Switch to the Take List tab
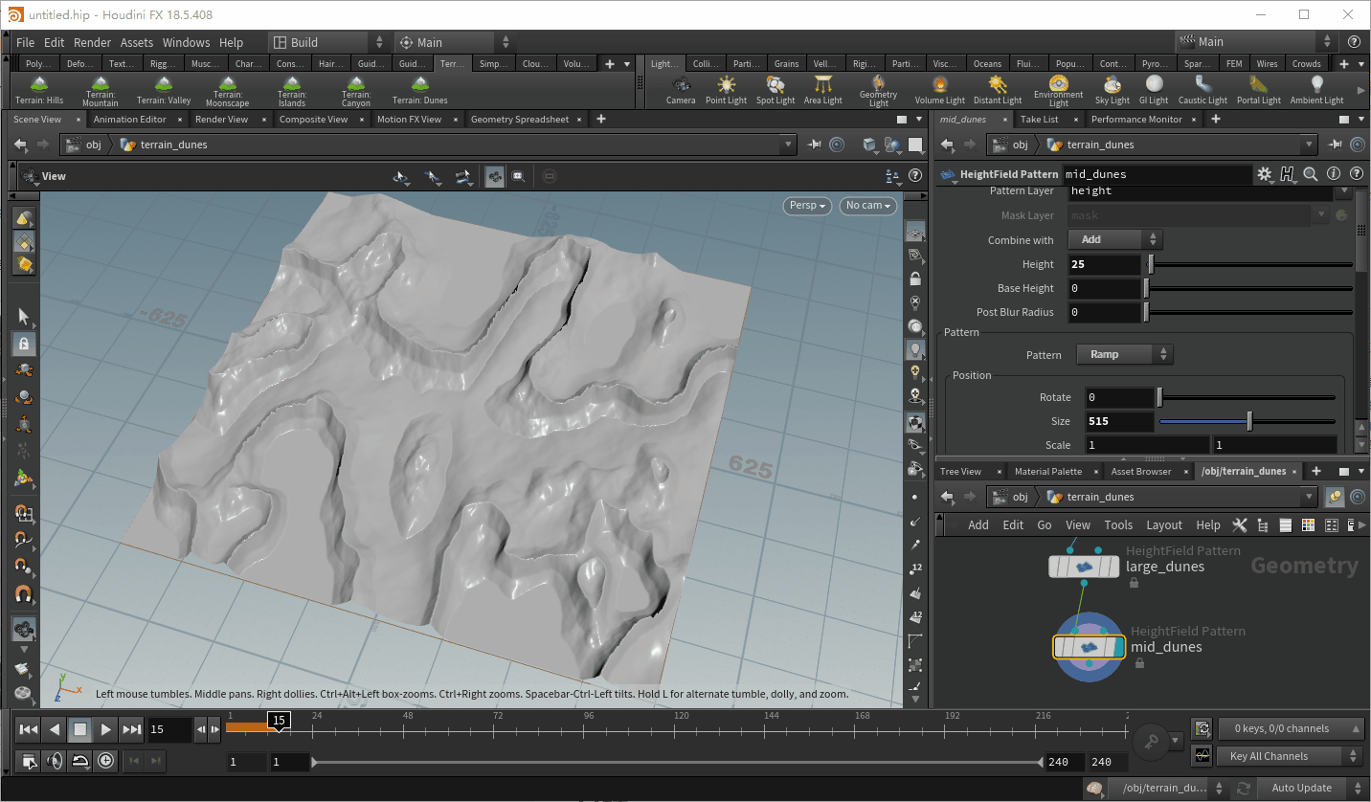The width and height of the screenshot is (1371, 802). coord(1039,120)
